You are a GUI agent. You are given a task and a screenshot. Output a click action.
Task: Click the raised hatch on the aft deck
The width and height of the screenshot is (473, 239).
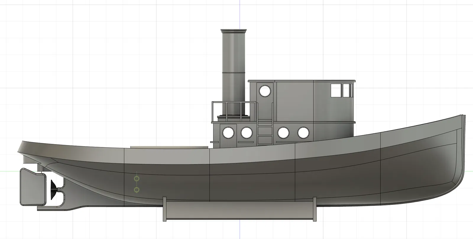(169, 147)
